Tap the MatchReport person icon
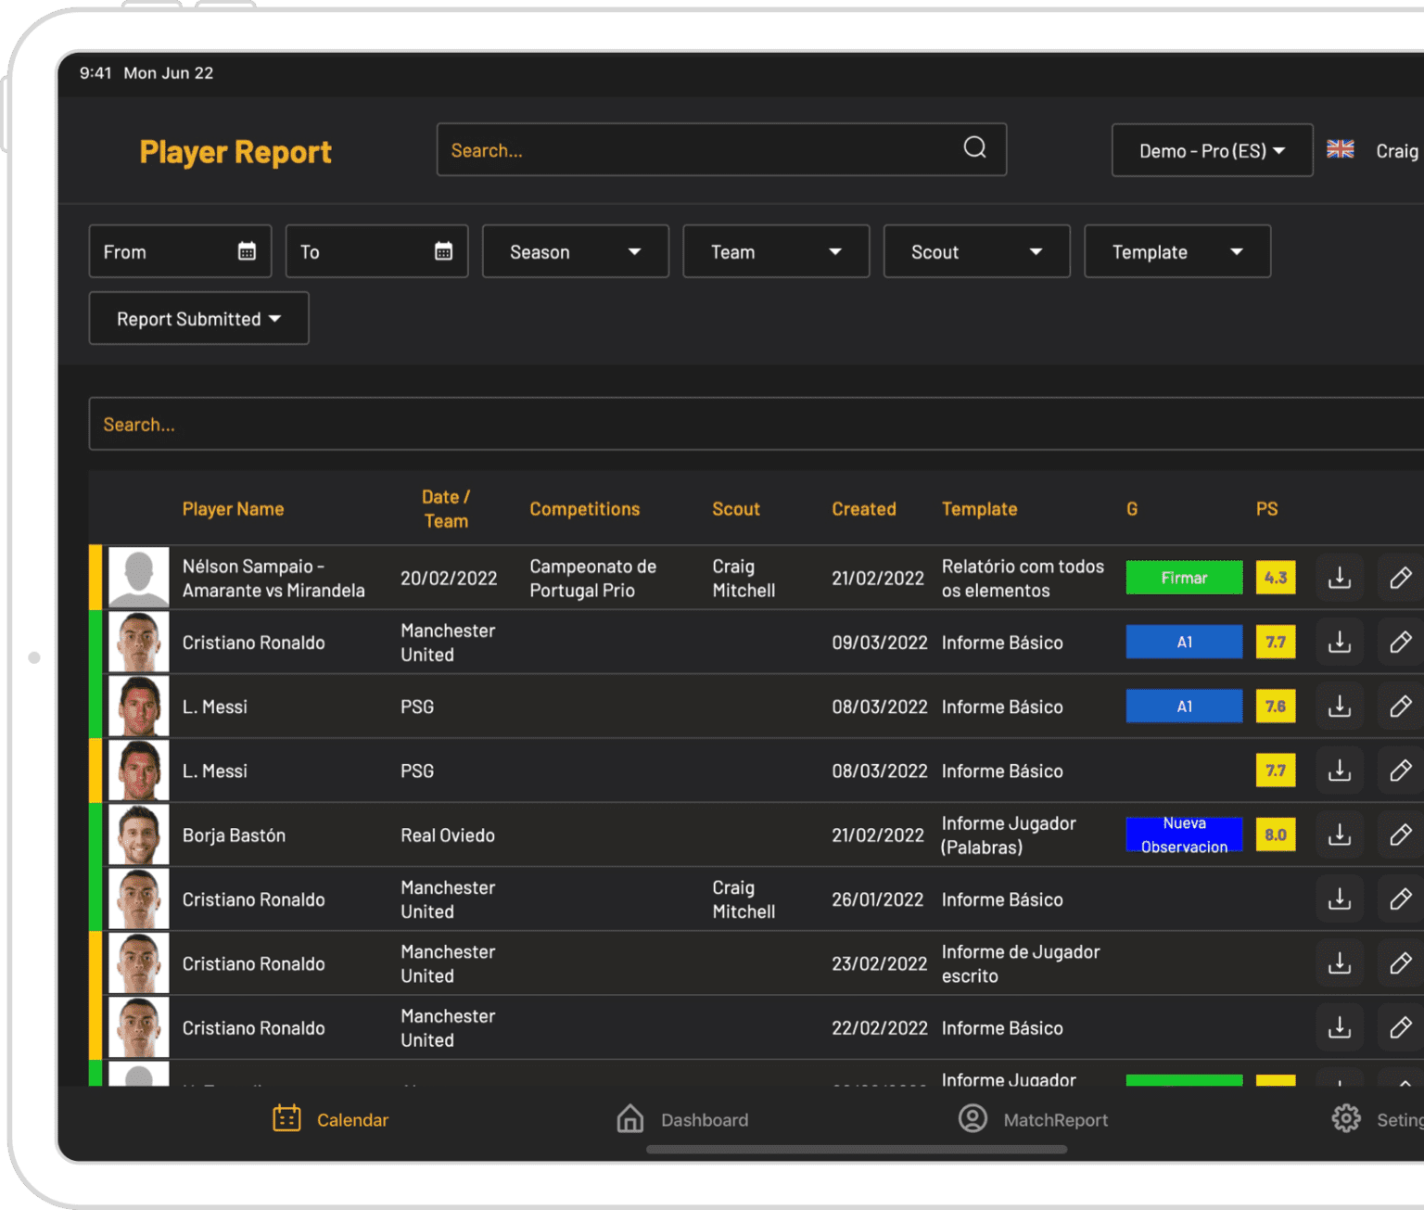1424x1210 pixels. [973, 1119]
